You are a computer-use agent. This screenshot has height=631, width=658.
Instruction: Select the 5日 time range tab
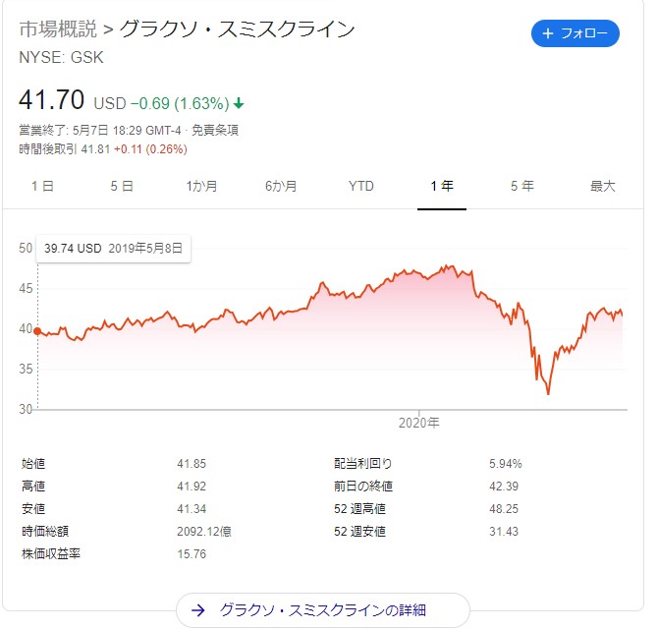point(122,186)
